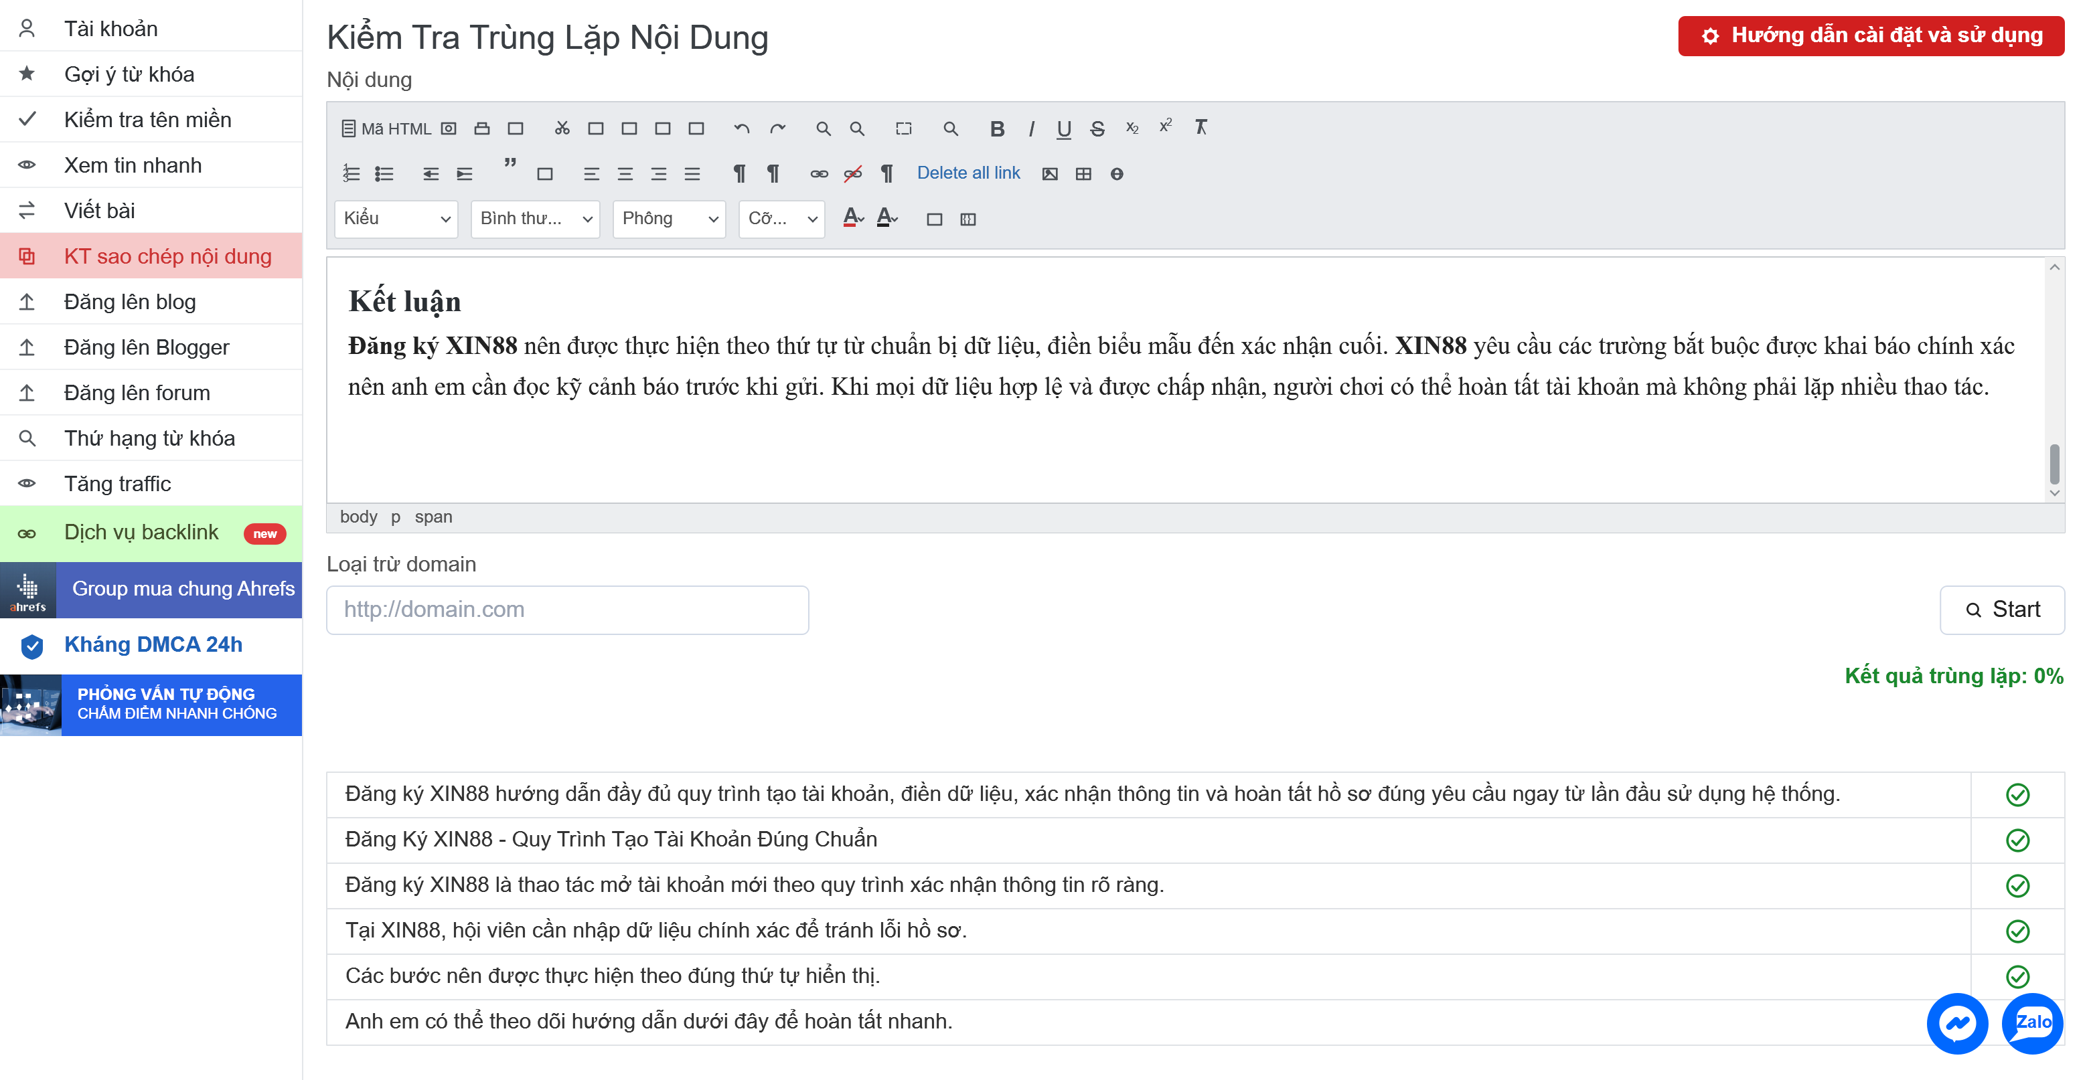Increase the paragraph indent
2089x1080 pixels.
[464, 173]
